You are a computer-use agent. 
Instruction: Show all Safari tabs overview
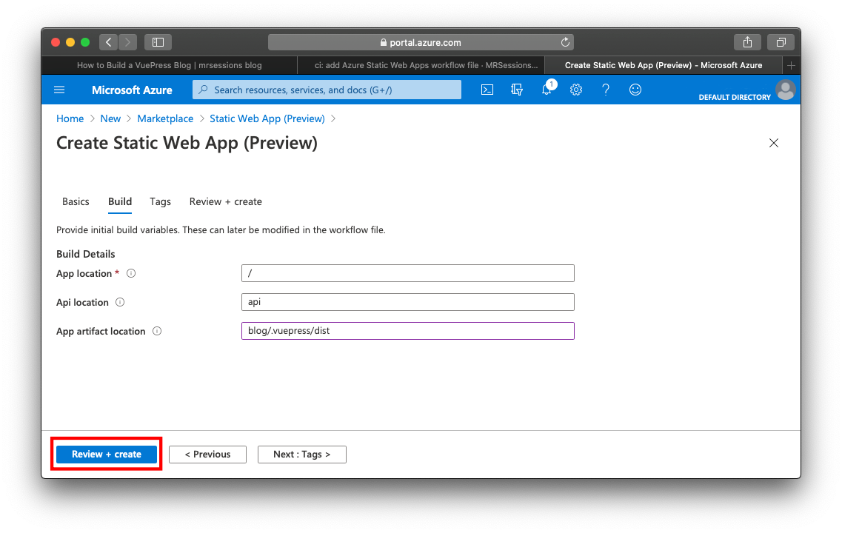[781, 42]
